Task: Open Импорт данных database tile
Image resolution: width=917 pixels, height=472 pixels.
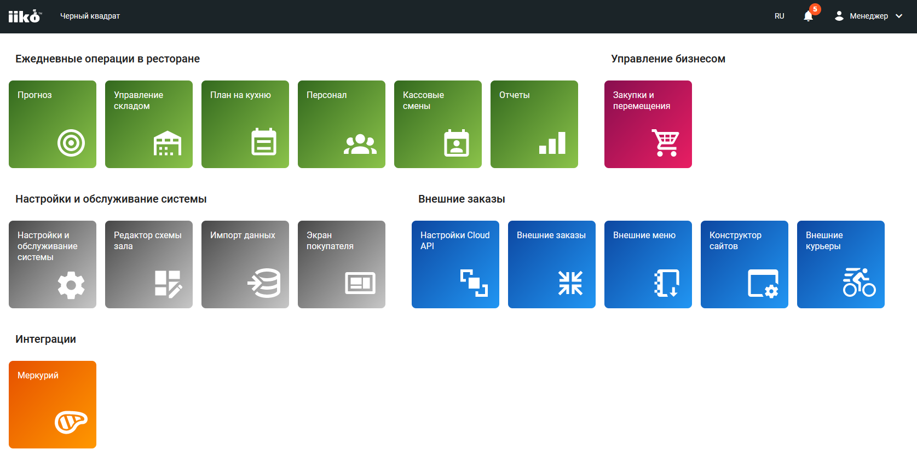Action: (245, 264)
